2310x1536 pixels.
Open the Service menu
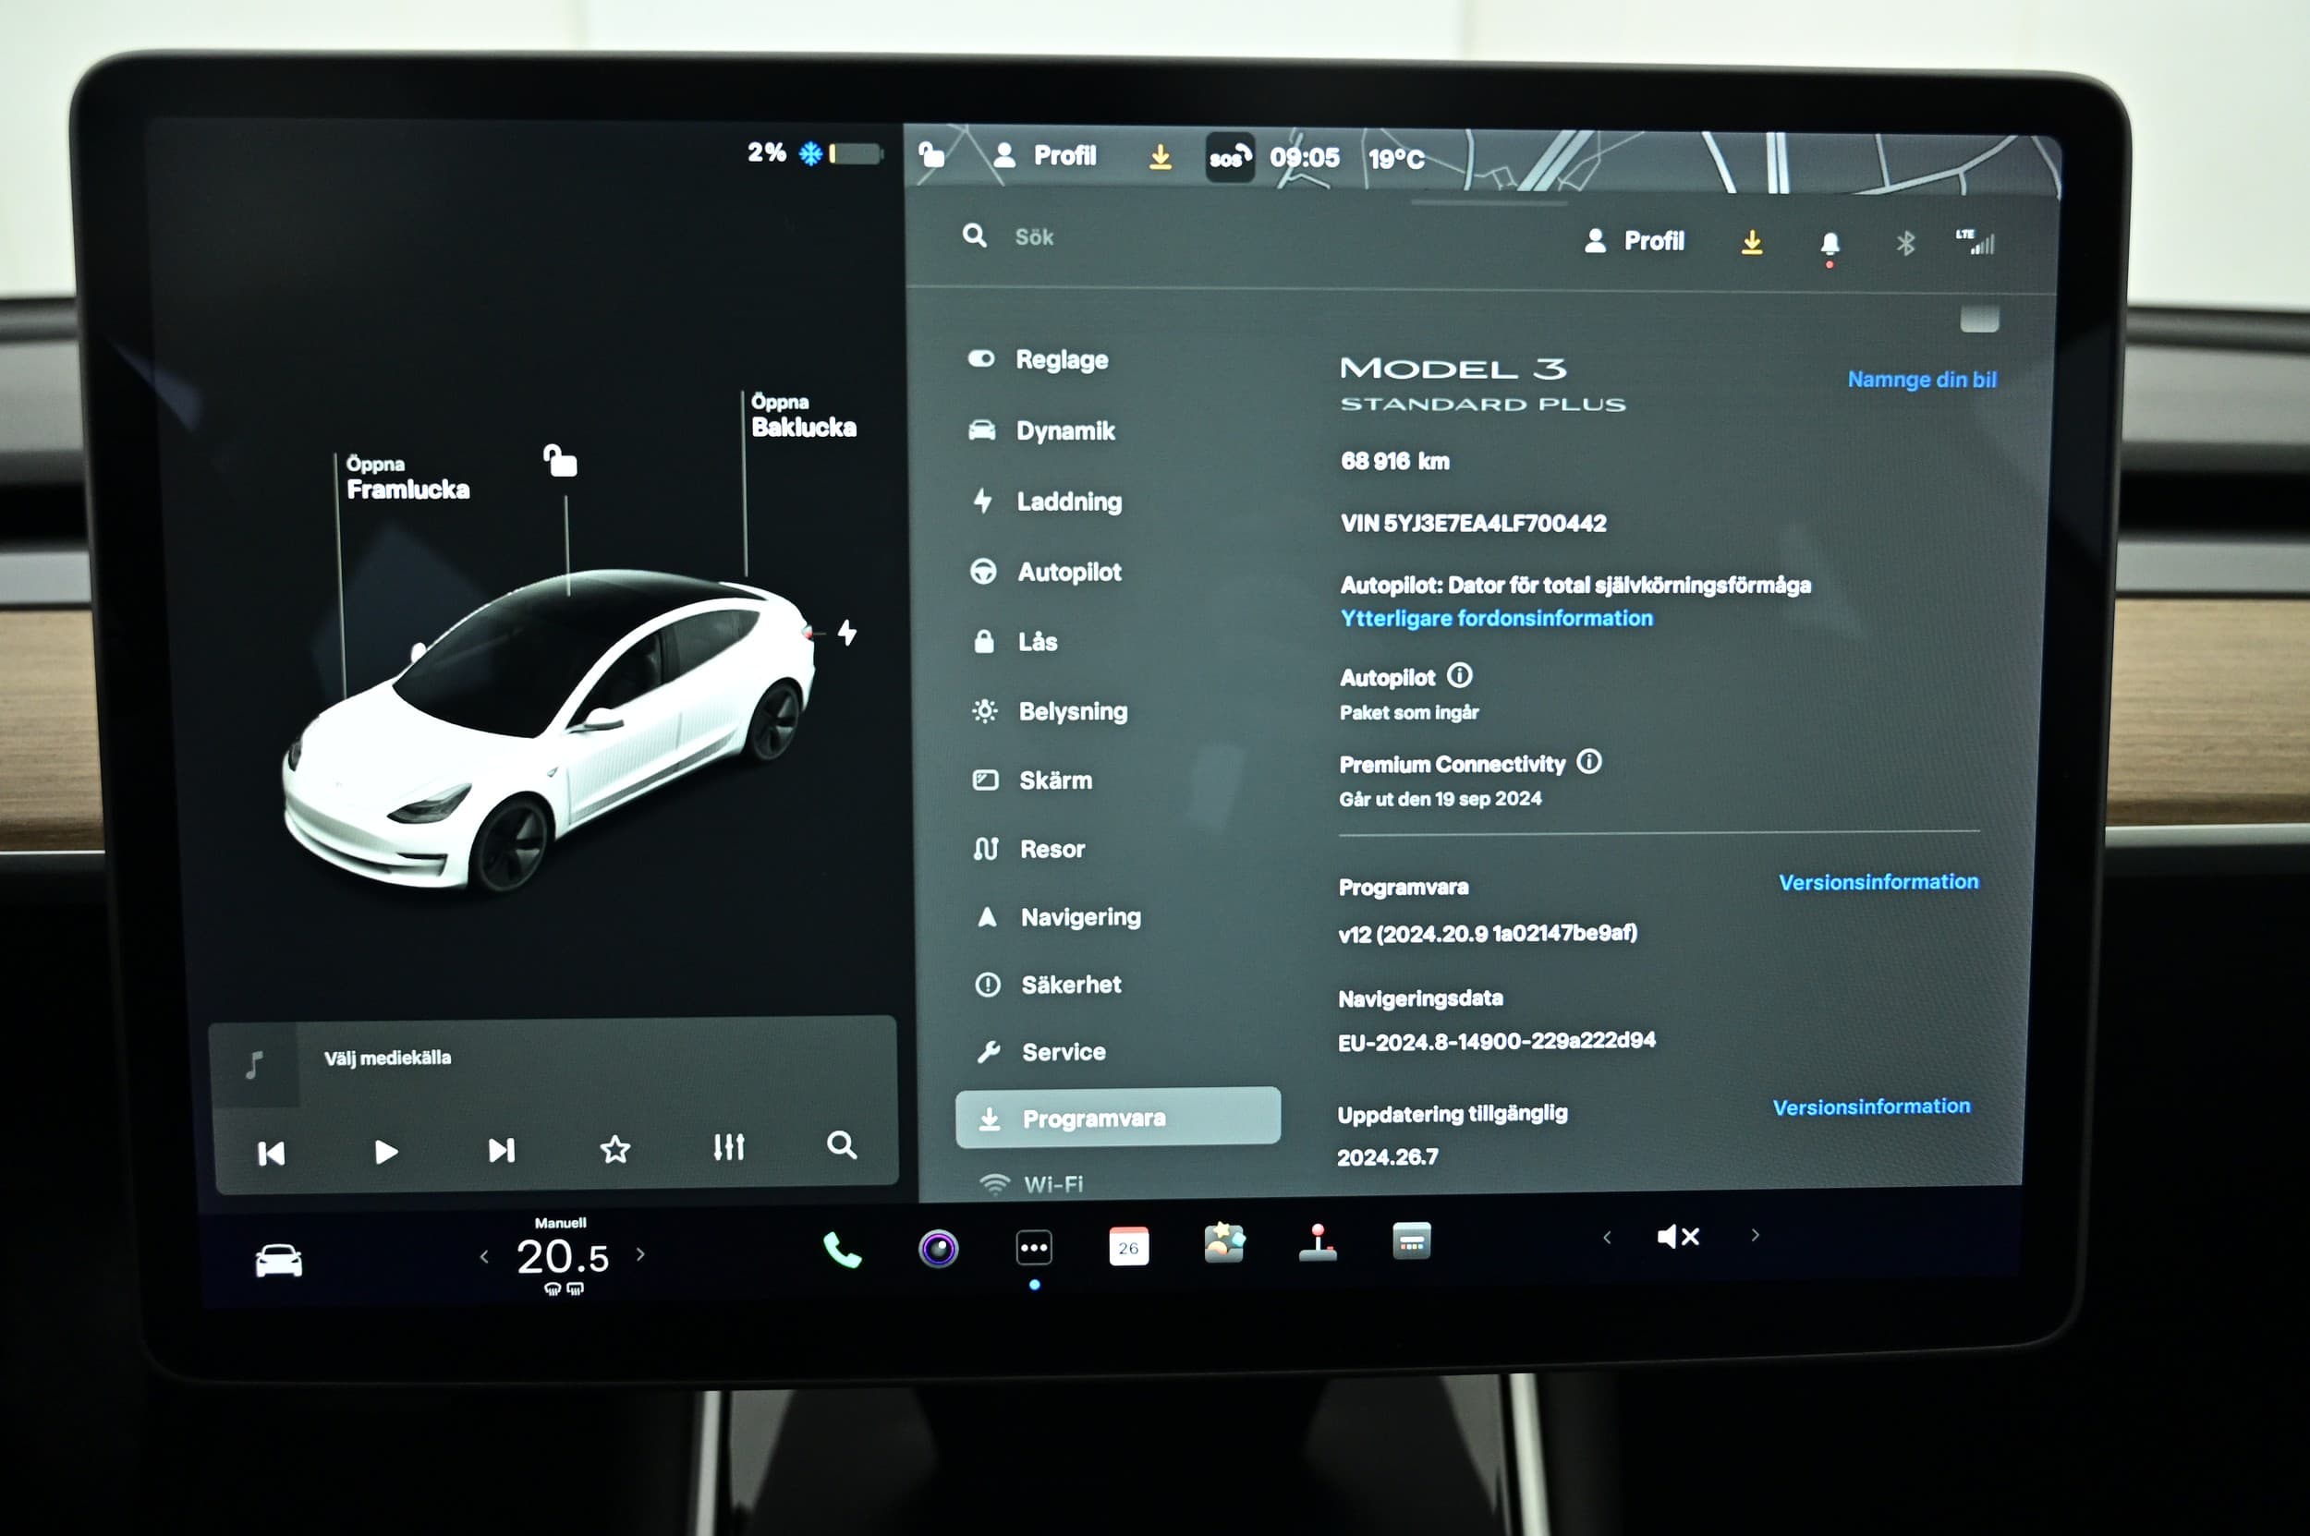coord(1041,1052)
